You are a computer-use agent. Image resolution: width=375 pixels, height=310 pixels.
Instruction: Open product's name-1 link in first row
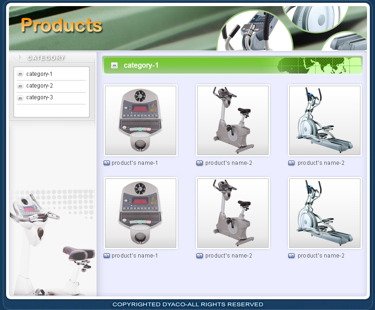(x=135, y=163)
